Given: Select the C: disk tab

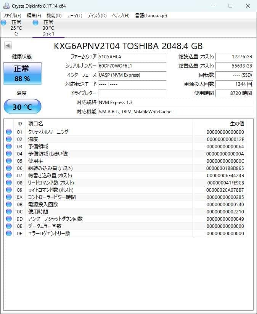Looking at the screenshot, I should 16,28.
